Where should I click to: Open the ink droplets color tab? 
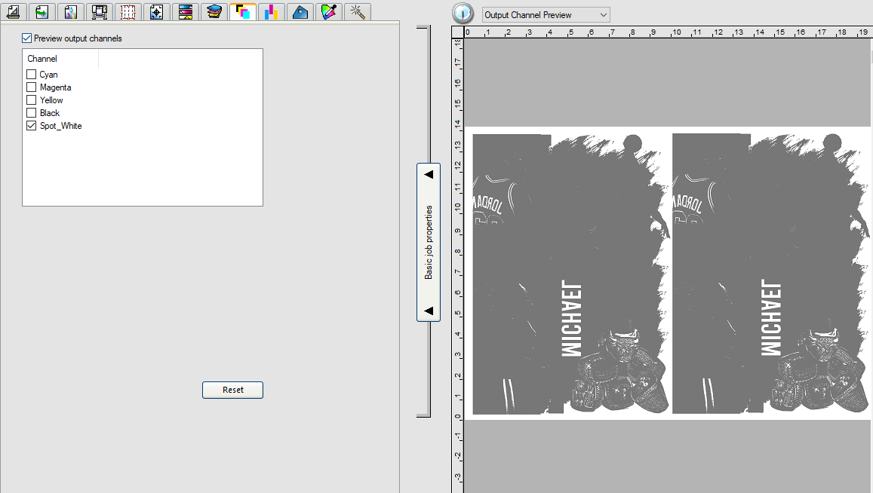click(71, 12)
